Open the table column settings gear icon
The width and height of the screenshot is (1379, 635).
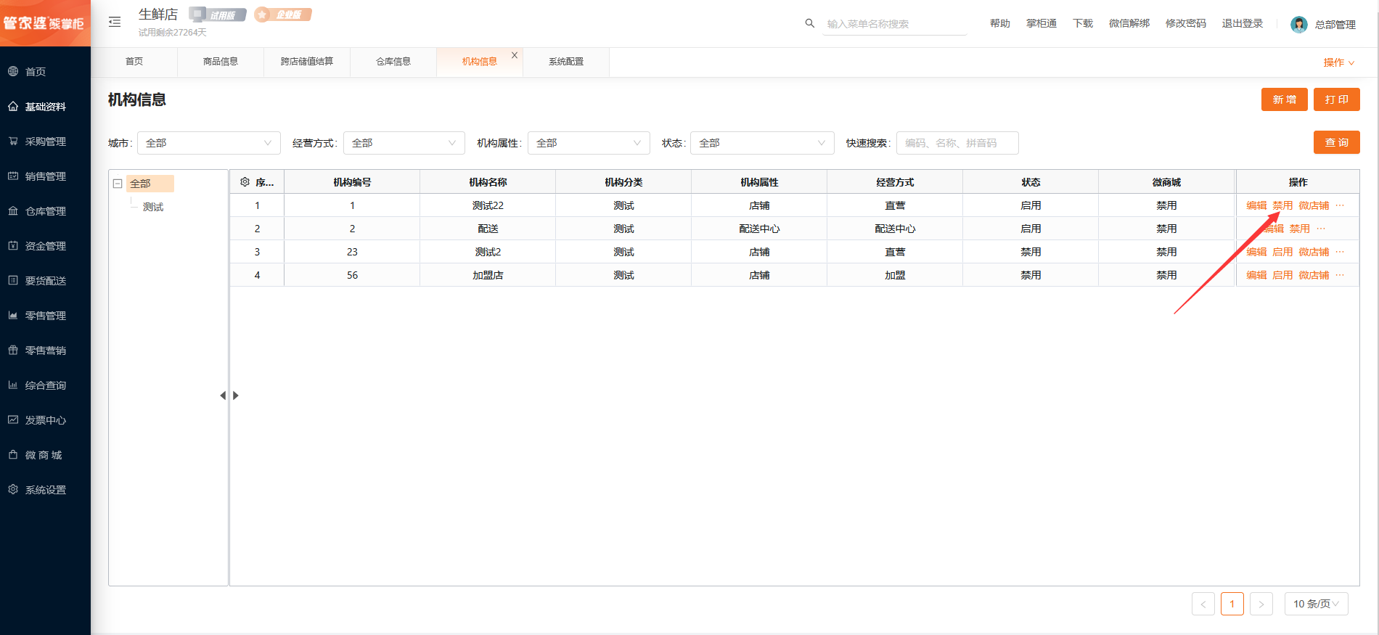click(245, 182)
